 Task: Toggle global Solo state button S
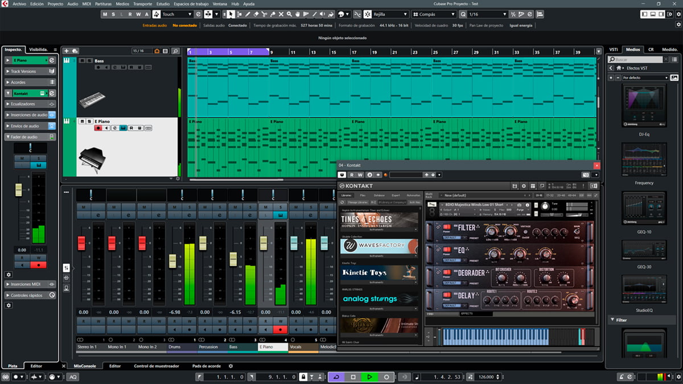click(114, 14)
